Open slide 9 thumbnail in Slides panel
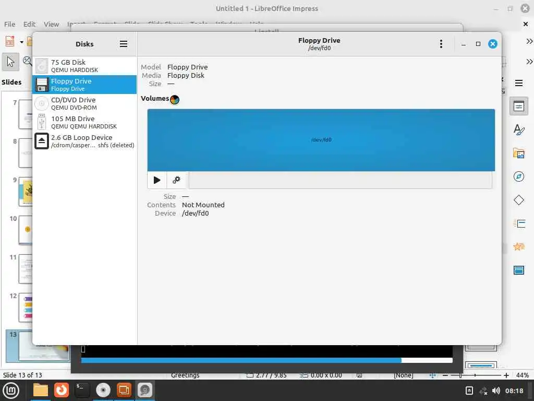 [26, 191]
